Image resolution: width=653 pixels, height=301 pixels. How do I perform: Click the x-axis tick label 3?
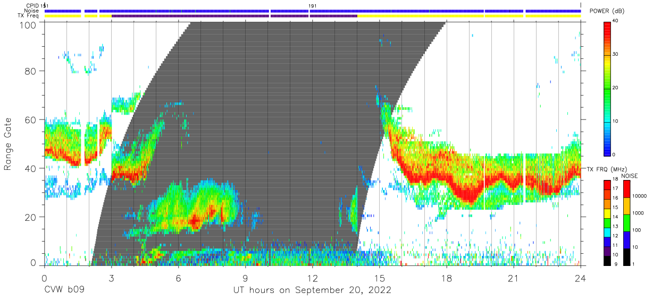coord(111,278)
